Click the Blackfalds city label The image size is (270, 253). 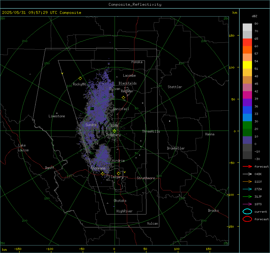[127, 83]
